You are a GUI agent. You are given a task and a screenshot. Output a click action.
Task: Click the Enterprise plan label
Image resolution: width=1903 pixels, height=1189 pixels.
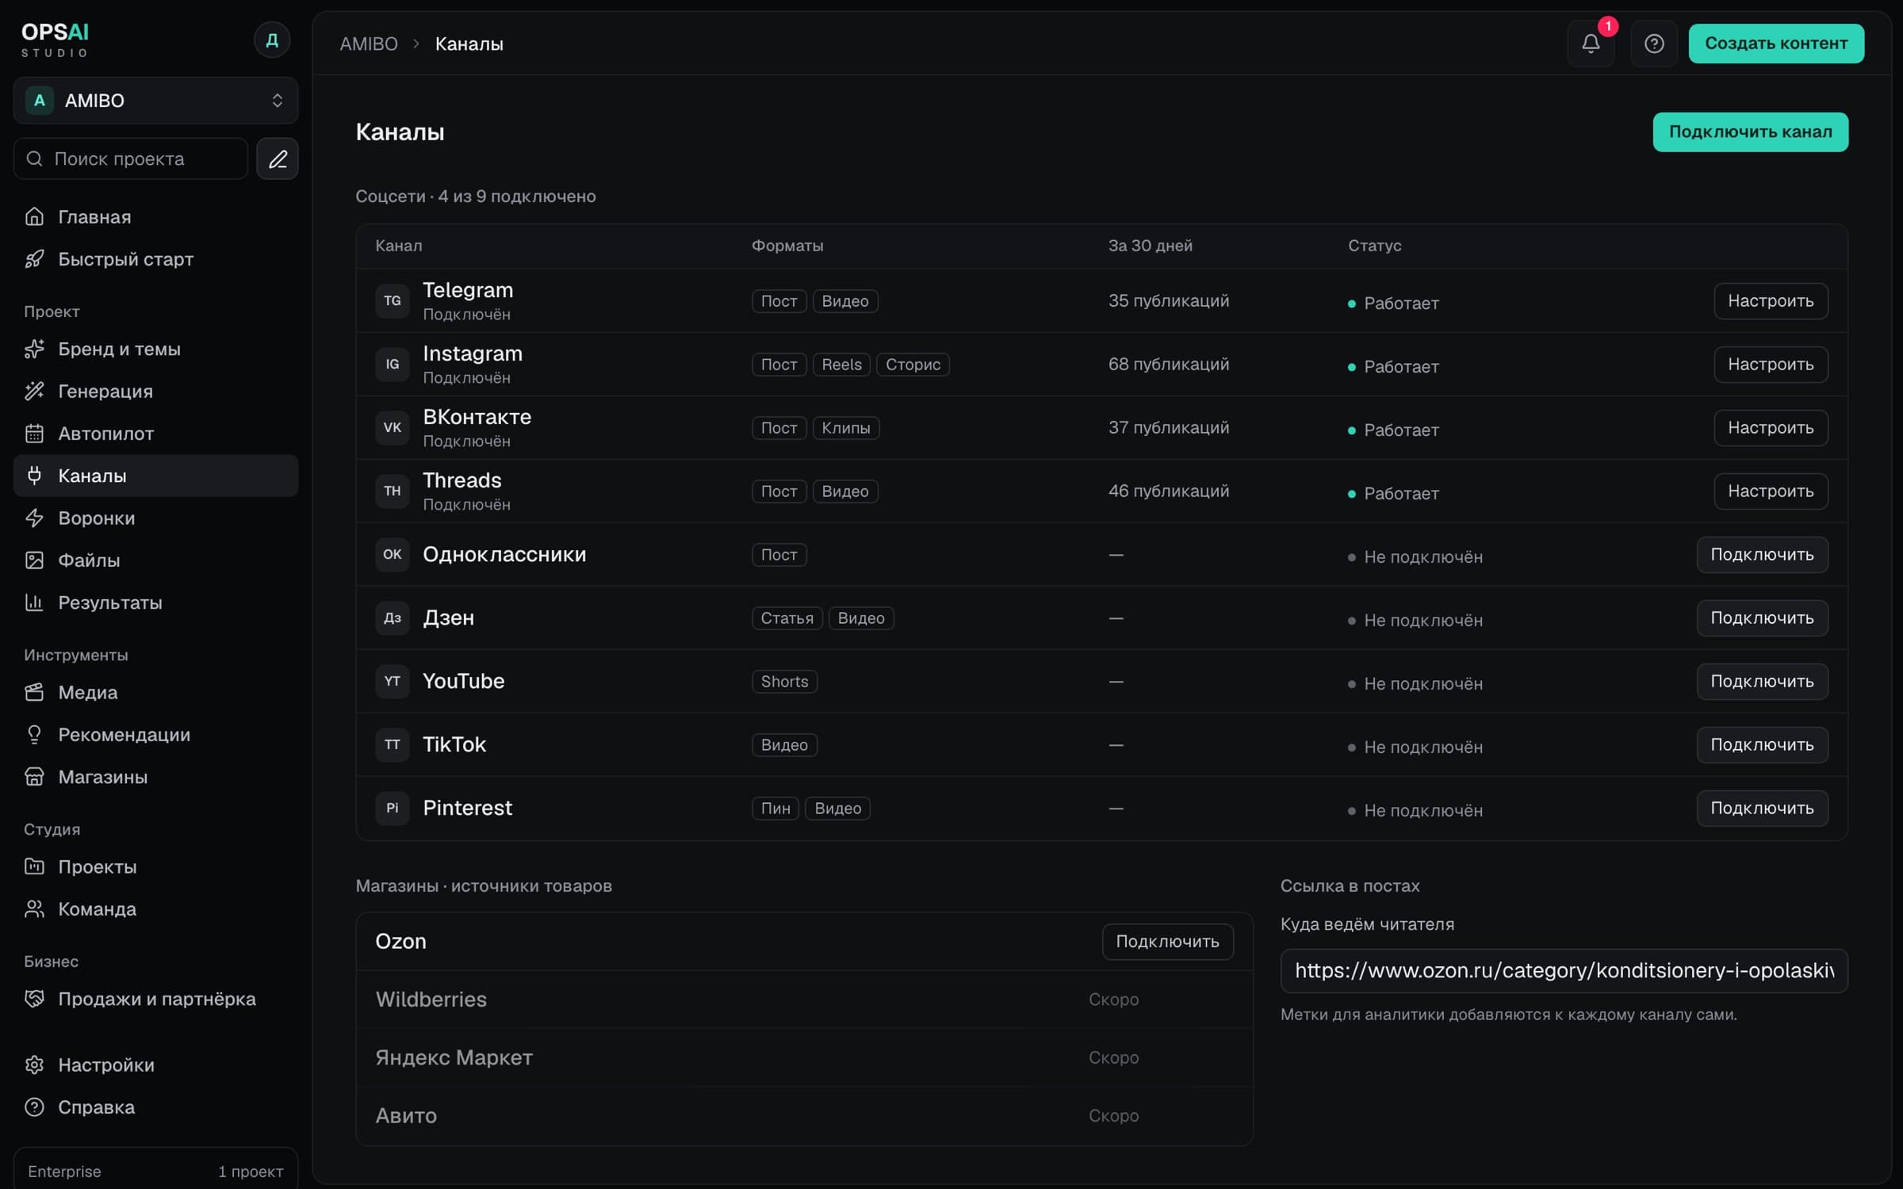coord(64,1172)
